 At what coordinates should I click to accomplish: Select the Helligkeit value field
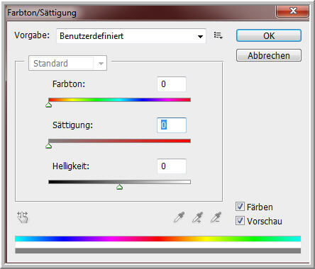172,166
